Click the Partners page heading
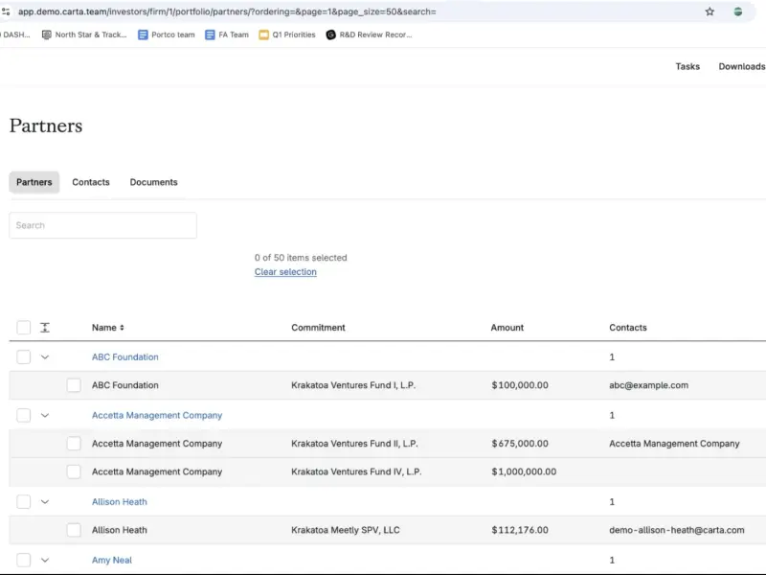The height and width of the screenshot is (575, 766). 46,126
